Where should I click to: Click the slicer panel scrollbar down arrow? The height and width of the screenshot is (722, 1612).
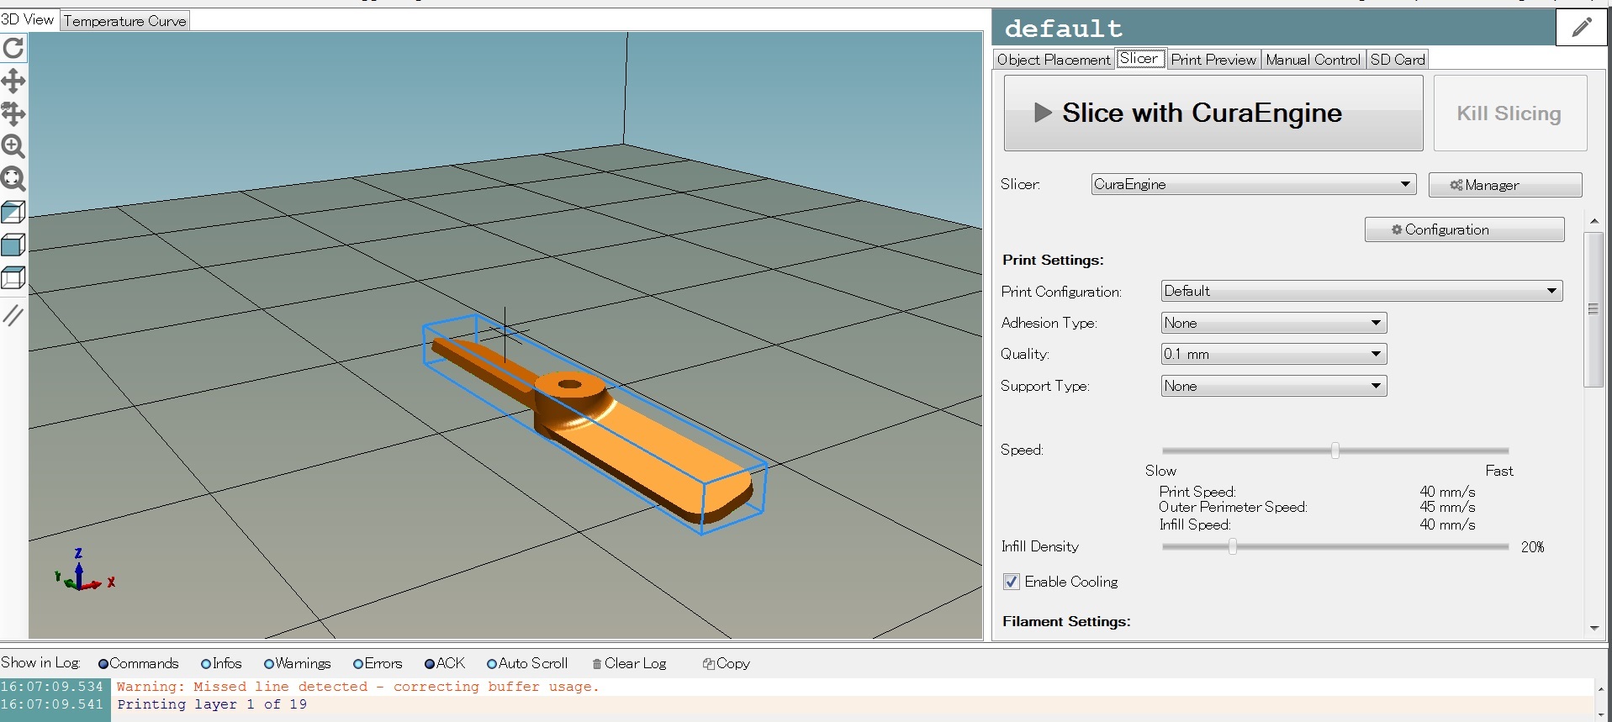pos(1594,628)
